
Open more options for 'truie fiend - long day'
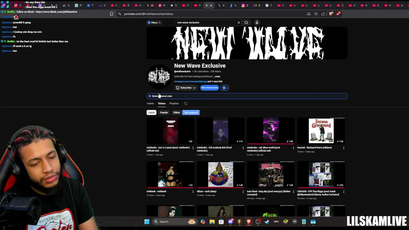point(293,192)
